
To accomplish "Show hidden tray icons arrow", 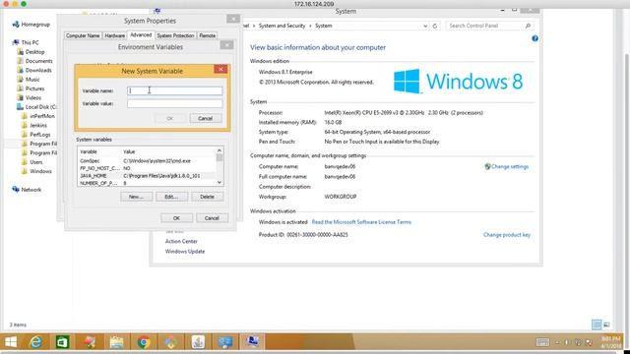I will (x=557, y=342).
